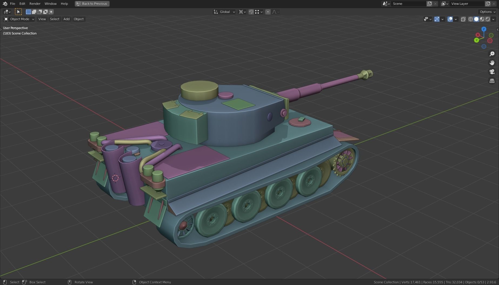Viewport: 499px width, 285px height.
Task: Open the shading options dropdown arrow
Action: tap(494, 19)
